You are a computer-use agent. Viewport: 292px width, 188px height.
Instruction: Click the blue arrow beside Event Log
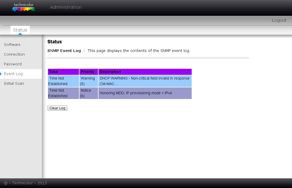(x=1, y=74)
